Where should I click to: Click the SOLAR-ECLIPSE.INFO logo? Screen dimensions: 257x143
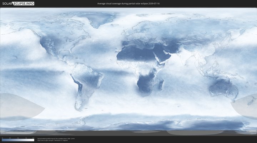(18, 4)
